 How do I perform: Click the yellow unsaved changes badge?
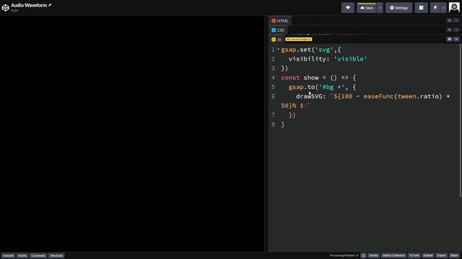(x=298, y=40)
